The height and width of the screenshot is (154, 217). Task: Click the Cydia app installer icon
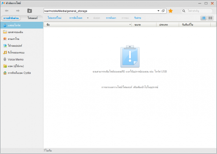point(5,73)
